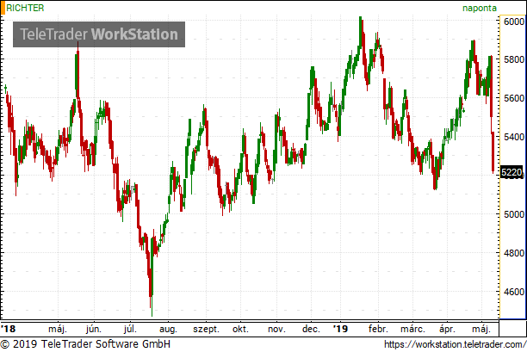This screenshot has width=527, height=352.
Task: Click the 'nov.' month label
Action: [276, 329]
